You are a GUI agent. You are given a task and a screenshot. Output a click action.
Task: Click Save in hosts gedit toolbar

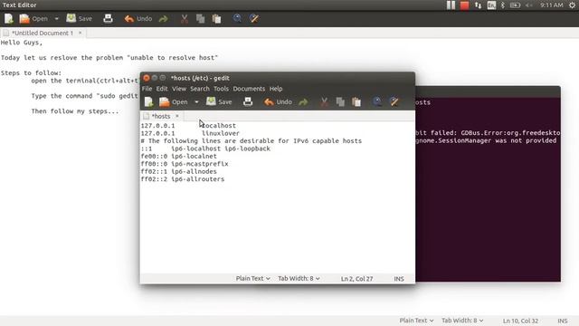(219, 101)
